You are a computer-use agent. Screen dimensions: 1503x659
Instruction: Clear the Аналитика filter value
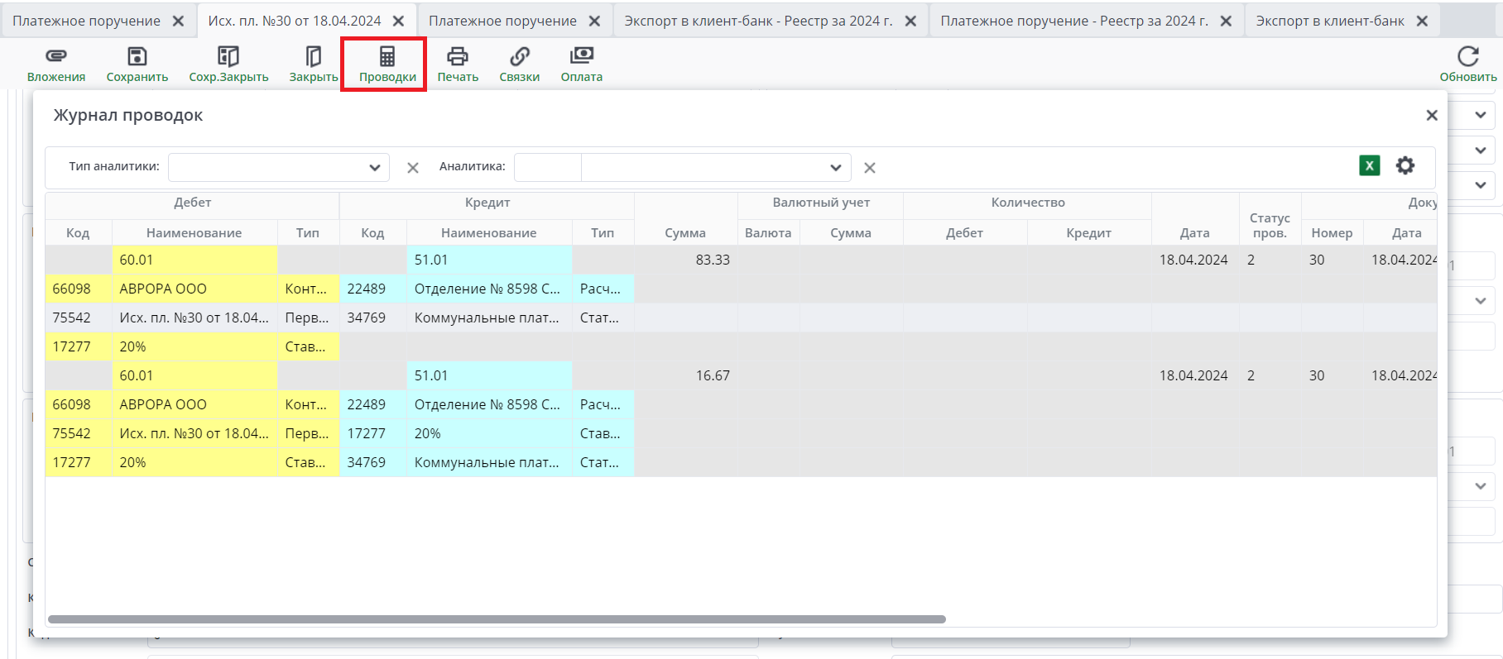tap(870, 168)
